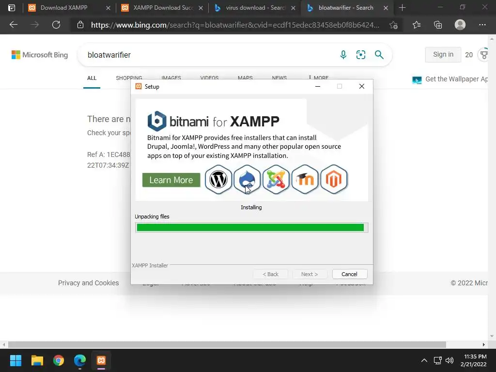The height and width of the screenshot is (372, 496).
Task: Open the IMAGES search tab
Action: [x=171, y=77]
